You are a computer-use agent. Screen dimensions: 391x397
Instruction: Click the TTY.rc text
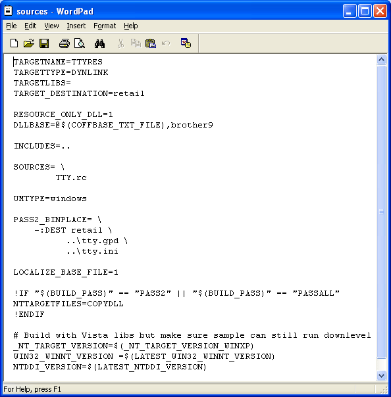tap(71, 177)
